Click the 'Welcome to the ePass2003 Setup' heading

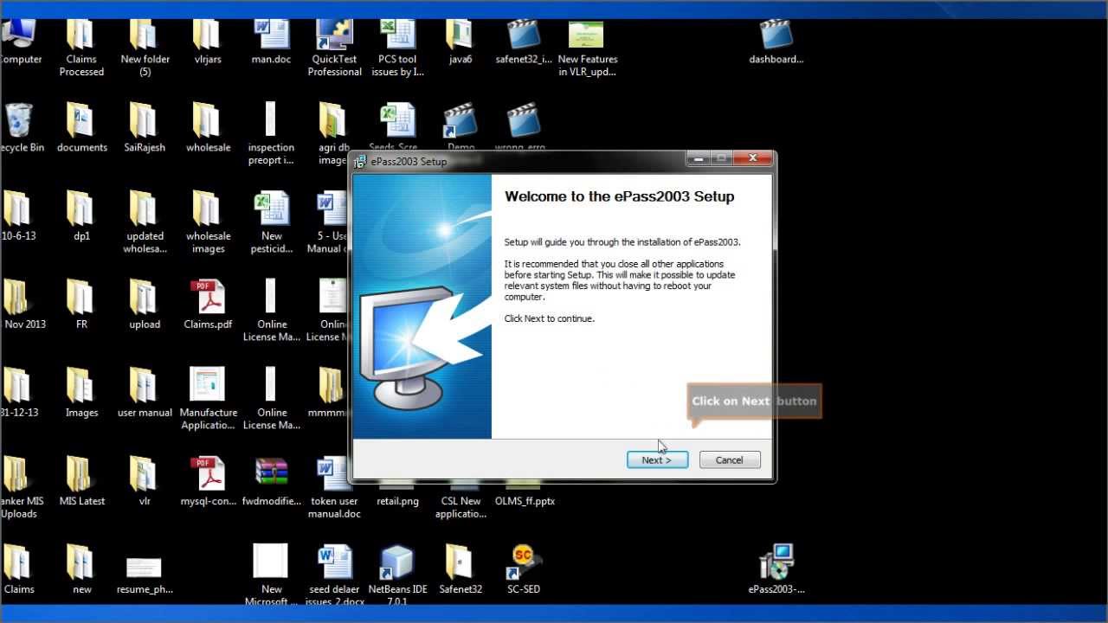point(620,196)
